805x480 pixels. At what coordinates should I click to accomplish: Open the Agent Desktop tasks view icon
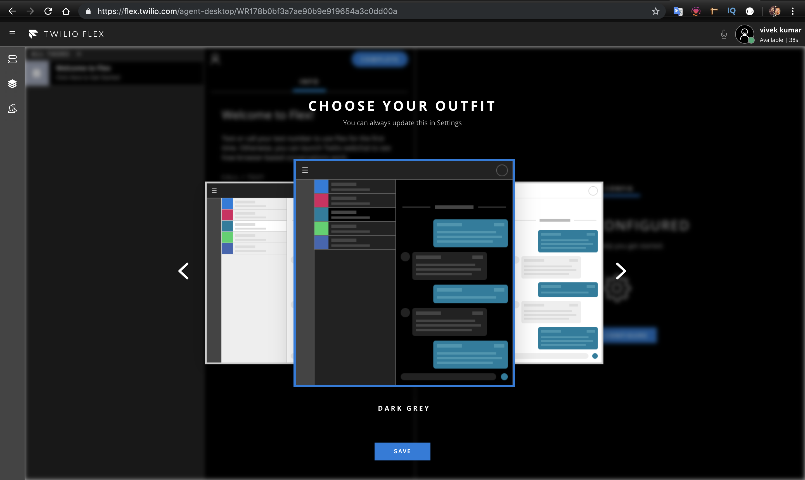point(12,59)
